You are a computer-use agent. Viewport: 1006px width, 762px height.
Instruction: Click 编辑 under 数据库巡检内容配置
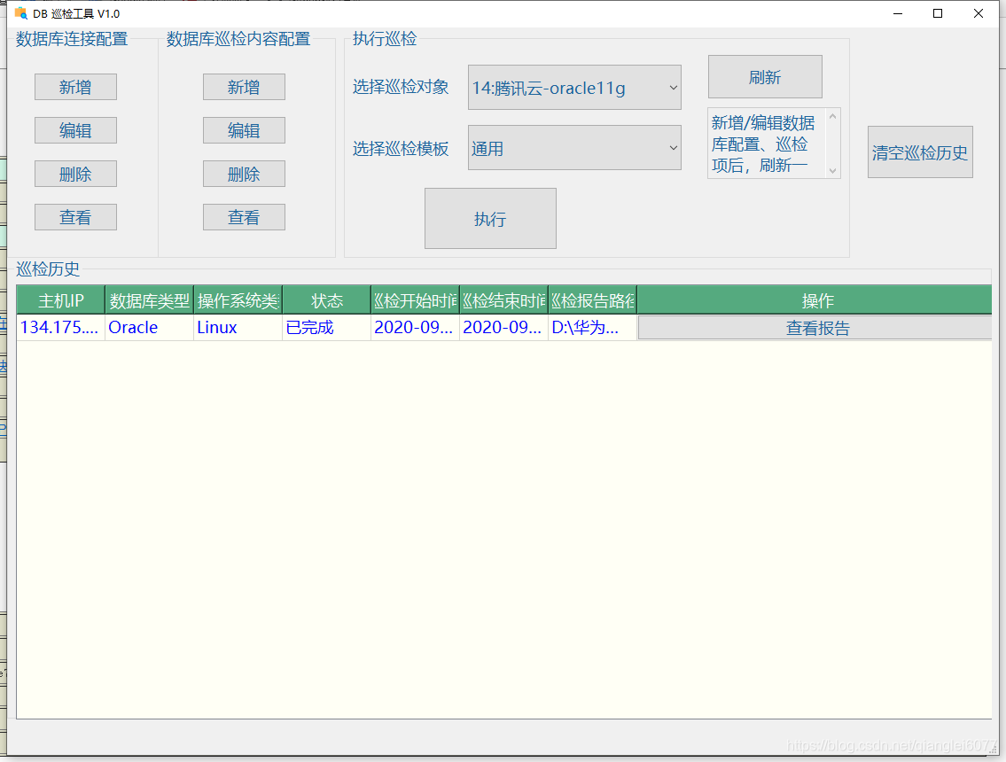pyautogui.click(x=244, y=130)
